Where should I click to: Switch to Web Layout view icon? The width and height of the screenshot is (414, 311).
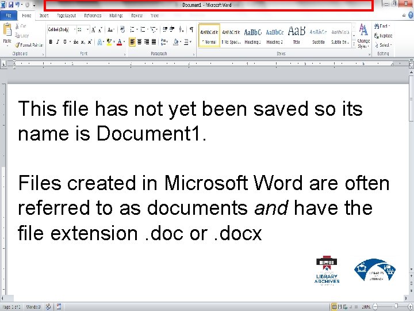pyautogui.click(x=345, y=307)
